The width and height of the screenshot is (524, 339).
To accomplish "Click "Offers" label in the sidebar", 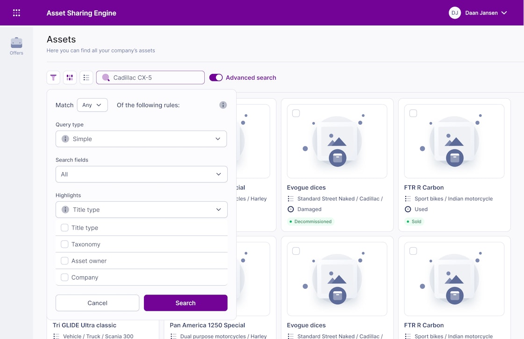I will click(x=16, y=53).
